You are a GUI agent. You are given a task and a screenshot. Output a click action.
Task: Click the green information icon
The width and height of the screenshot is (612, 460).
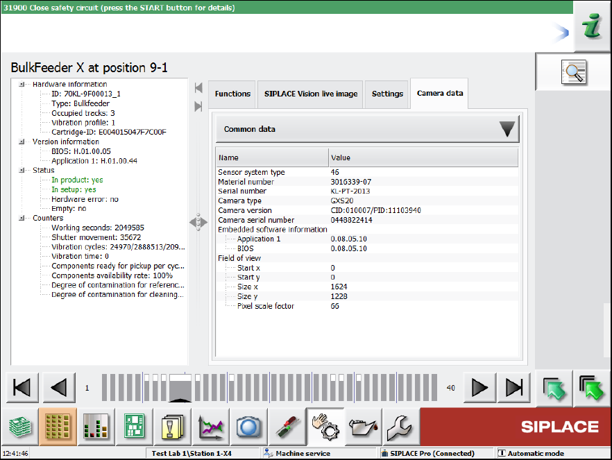pos(592,28)
